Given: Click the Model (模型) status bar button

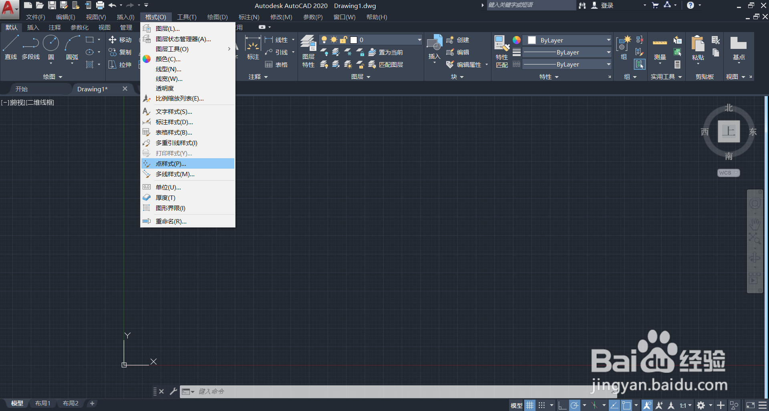Looking at the screenshot, I should [516, 405].
